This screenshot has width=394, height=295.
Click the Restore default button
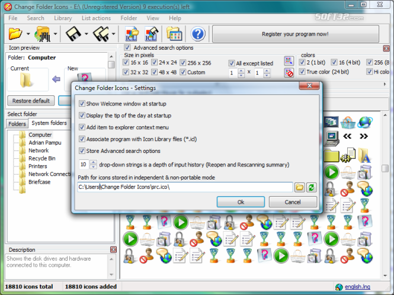coord(31,101)
